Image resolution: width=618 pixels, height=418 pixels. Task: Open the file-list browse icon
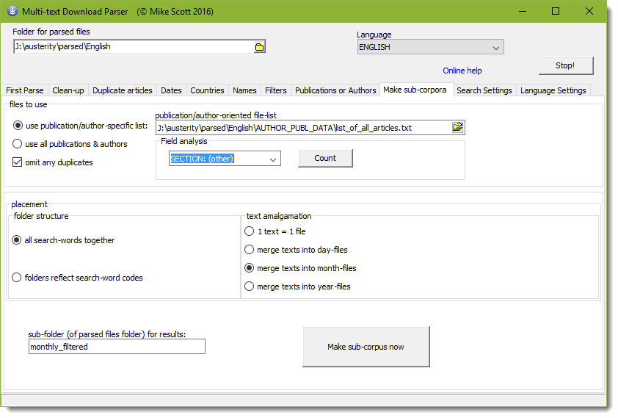coord(457,127)
